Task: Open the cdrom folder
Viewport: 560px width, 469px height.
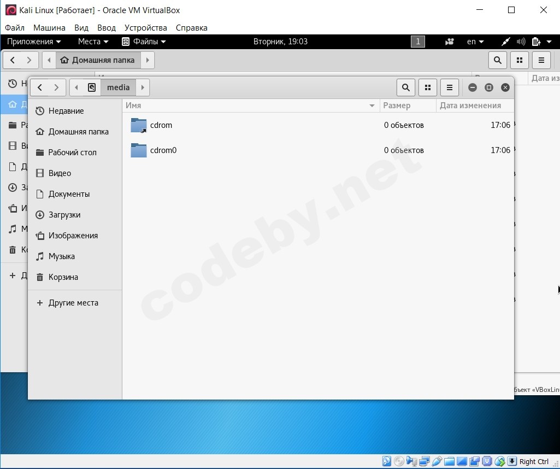Action: [x=161, y=125]
